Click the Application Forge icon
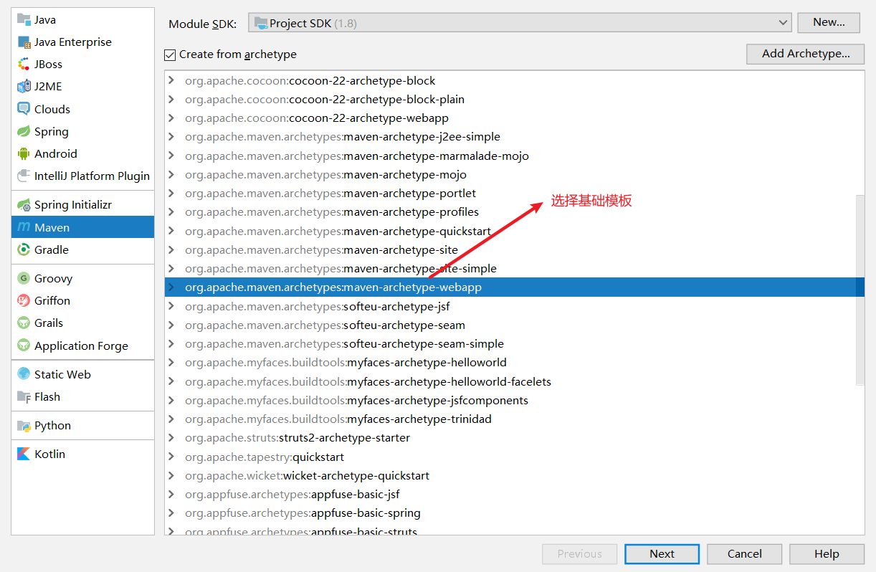 click(24, 345)
